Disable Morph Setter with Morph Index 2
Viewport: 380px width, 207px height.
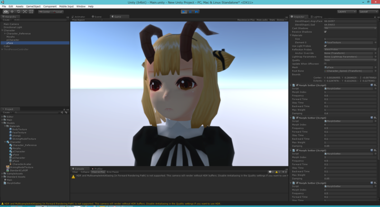pyautogui.click(x=297, y=183)
